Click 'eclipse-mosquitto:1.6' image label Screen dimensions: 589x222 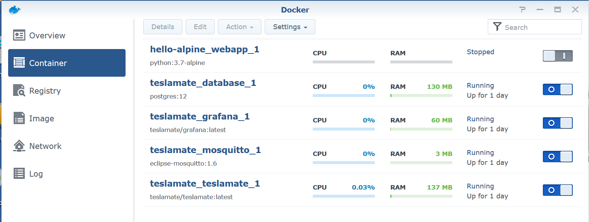point(184,163)
